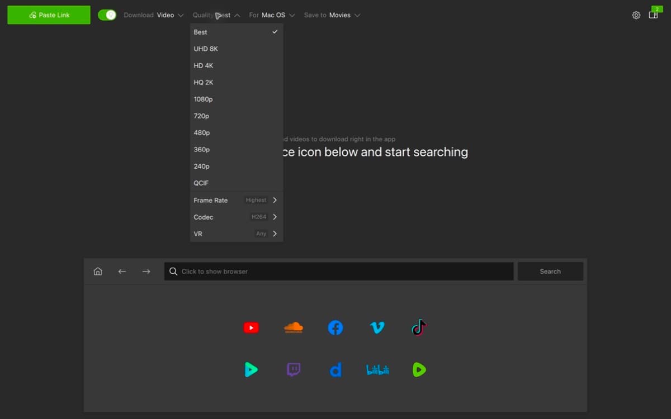
Task: Open the For Mac OS dropdown
Action: point(272,15)
